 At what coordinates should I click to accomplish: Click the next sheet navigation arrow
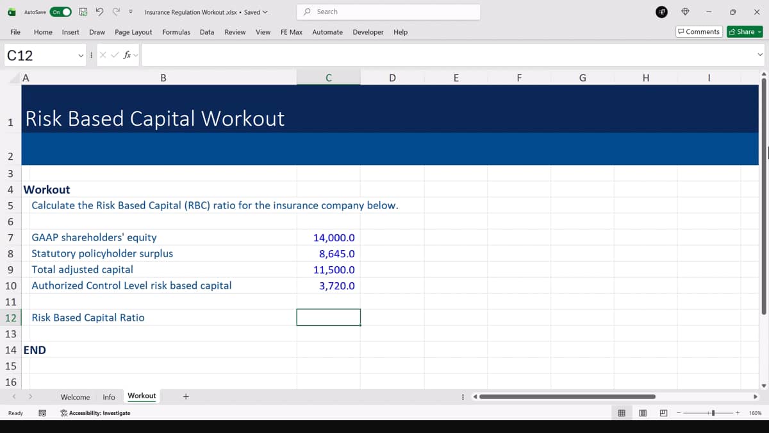tap(30, 397)
